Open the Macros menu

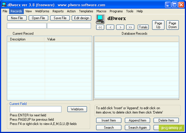[x=101, y=11]
